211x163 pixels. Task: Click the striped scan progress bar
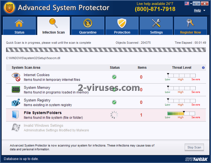tap(106, 50)
